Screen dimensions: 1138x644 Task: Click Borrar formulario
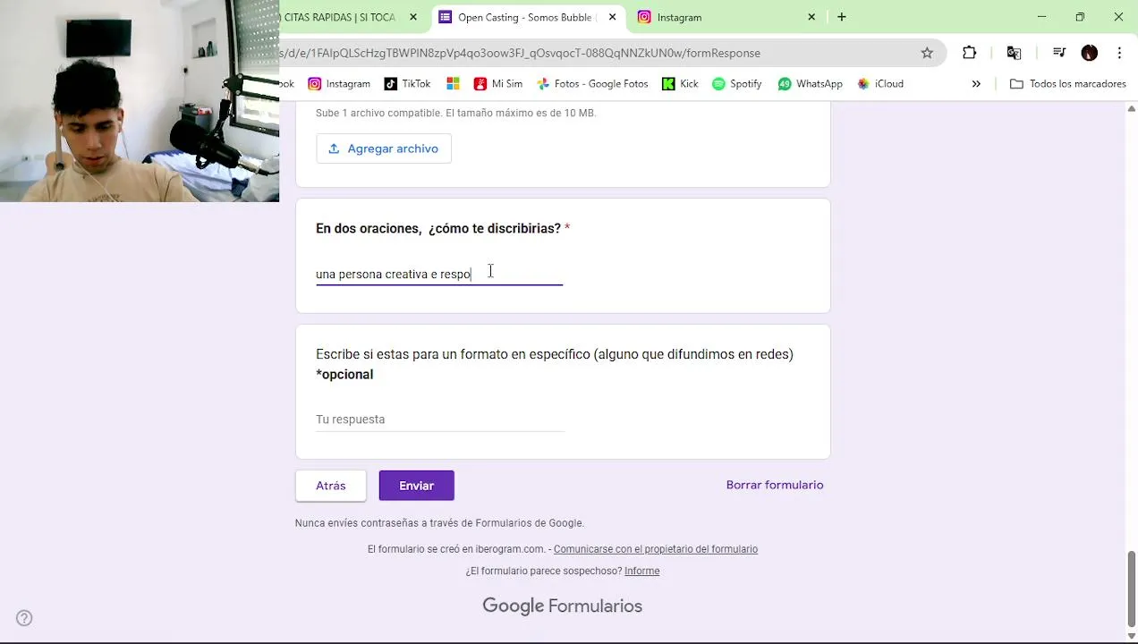point(775,485)
